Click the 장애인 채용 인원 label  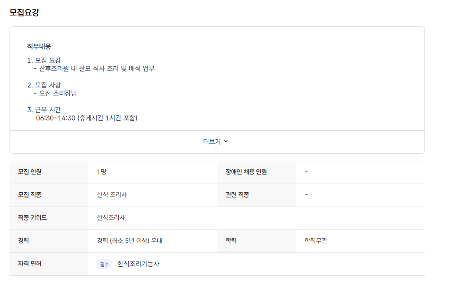pyautogui.click(x=246, y=172)
